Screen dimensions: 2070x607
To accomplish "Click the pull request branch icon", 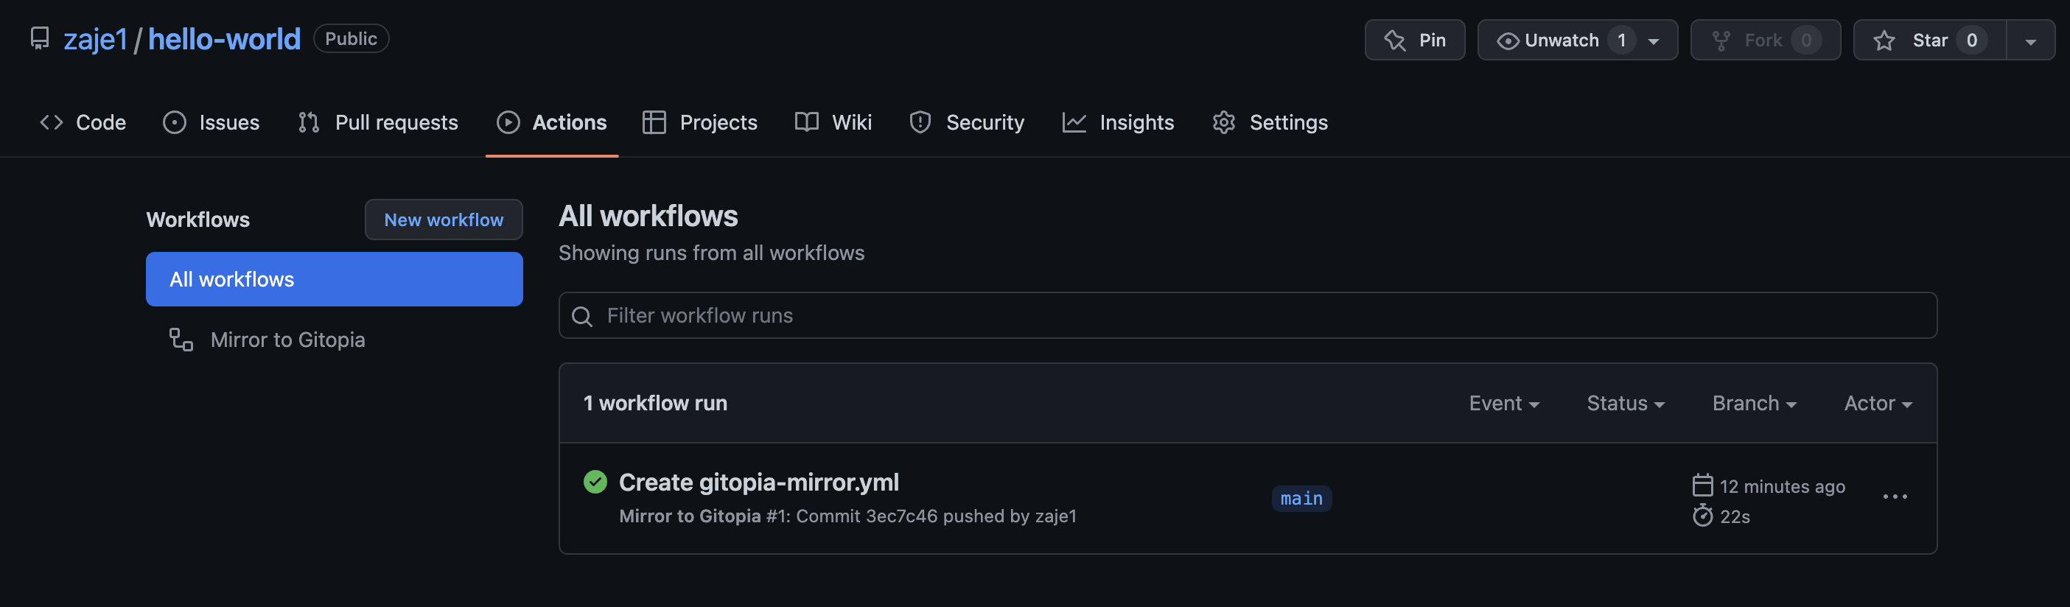I will click(x=310, y=122).
